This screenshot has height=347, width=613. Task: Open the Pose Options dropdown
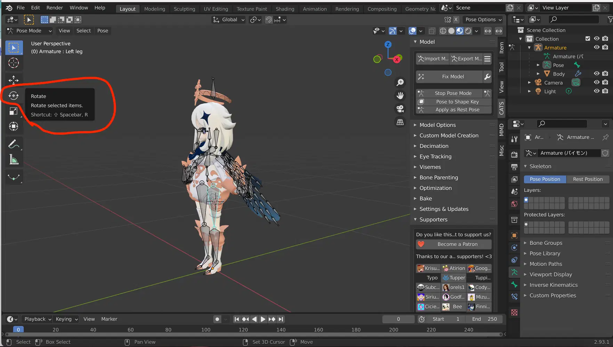pos(483,19)
